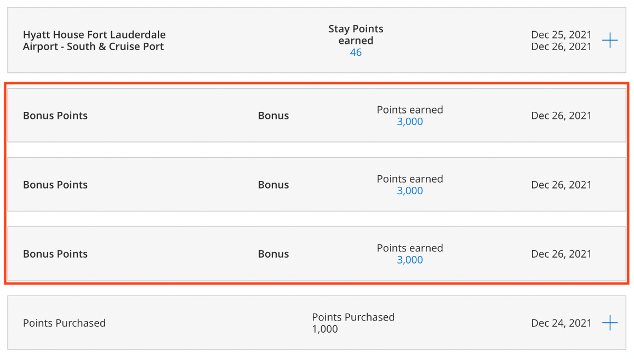Select the date of the third Bonus Points row
Viewport: 634px width, 359px height.
(562, 254)
